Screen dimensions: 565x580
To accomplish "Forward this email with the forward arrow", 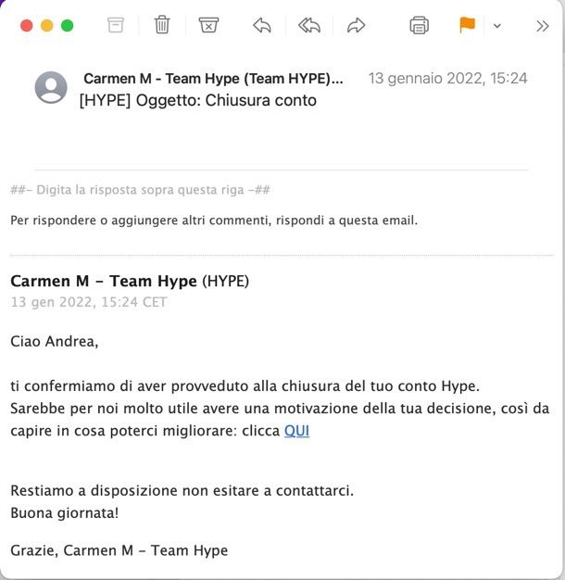I will [356, 26].
